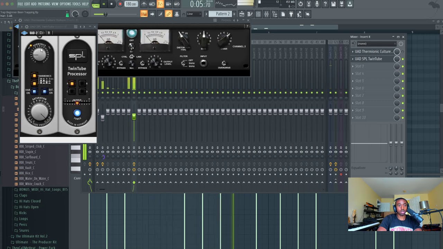Open the help question mark icon
The height and width of the screenshot is (249, 443).
click(x=325, y=4)
